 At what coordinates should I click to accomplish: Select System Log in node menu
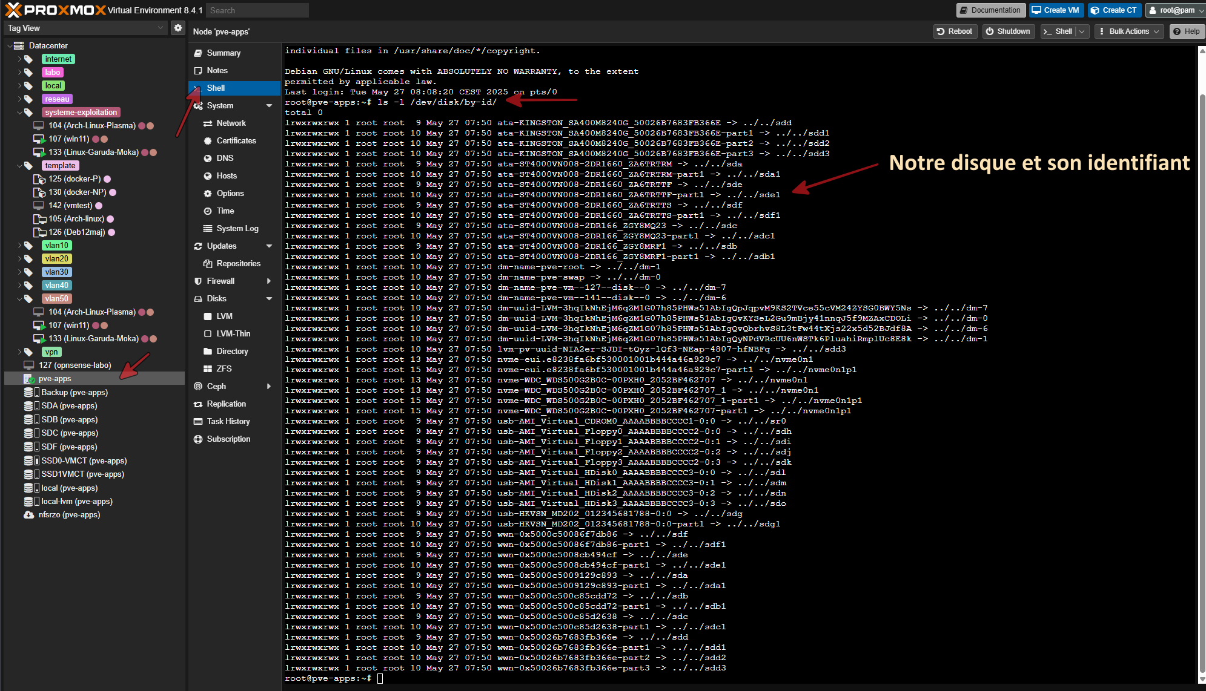[237, 229]
